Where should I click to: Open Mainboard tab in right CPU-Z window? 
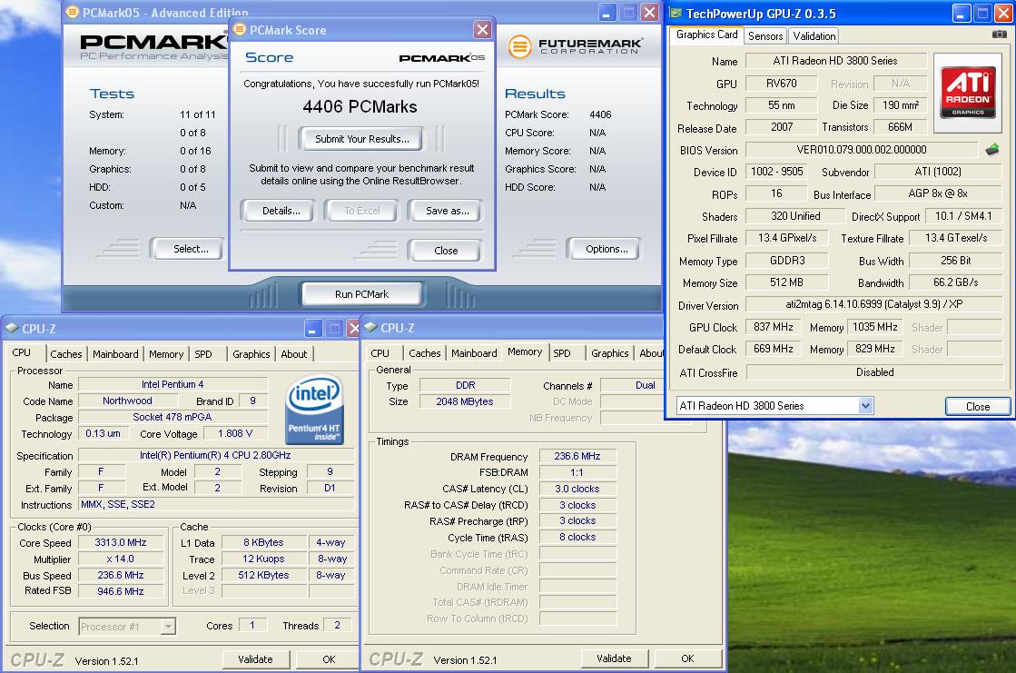coord(474,353)
